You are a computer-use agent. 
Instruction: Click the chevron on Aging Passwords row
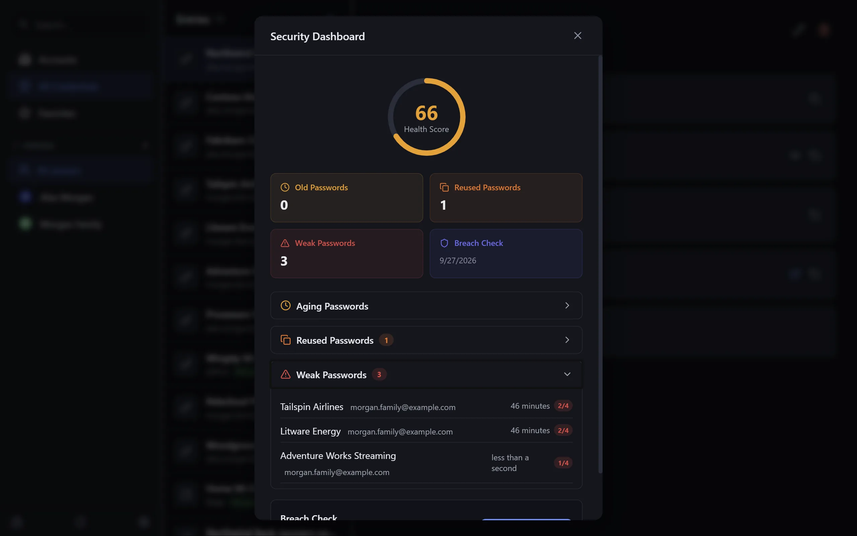(x=567, y=306)
